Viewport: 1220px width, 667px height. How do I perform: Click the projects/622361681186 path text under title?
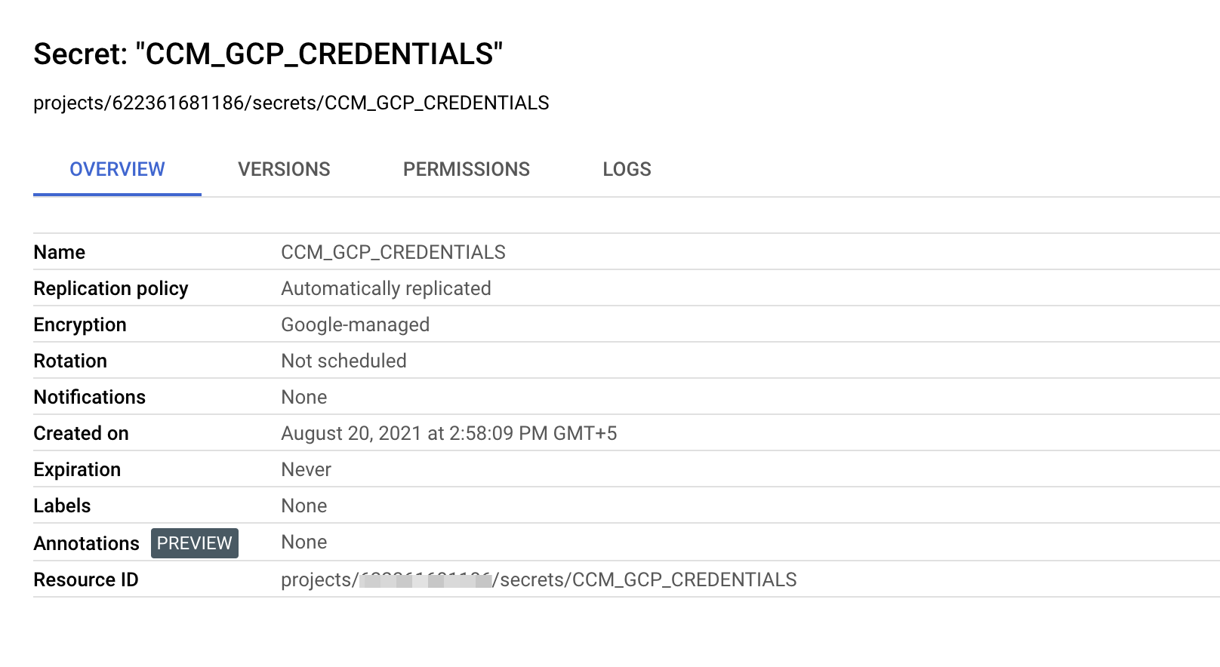tap(291, 103)
